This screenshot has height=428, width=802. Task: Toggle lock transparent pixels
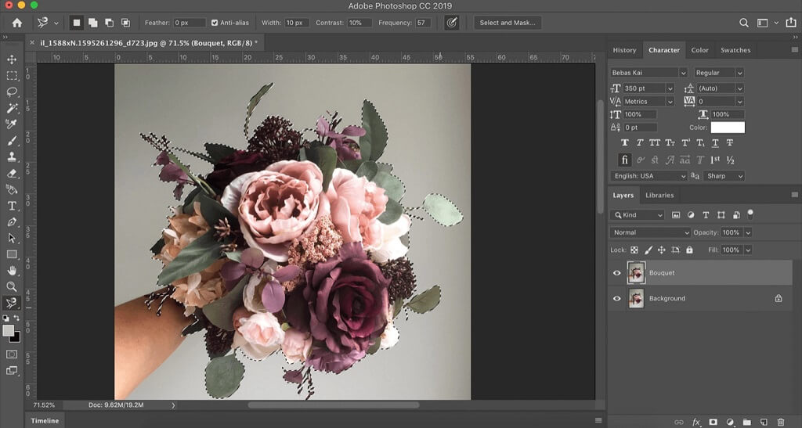coord(634,250)
